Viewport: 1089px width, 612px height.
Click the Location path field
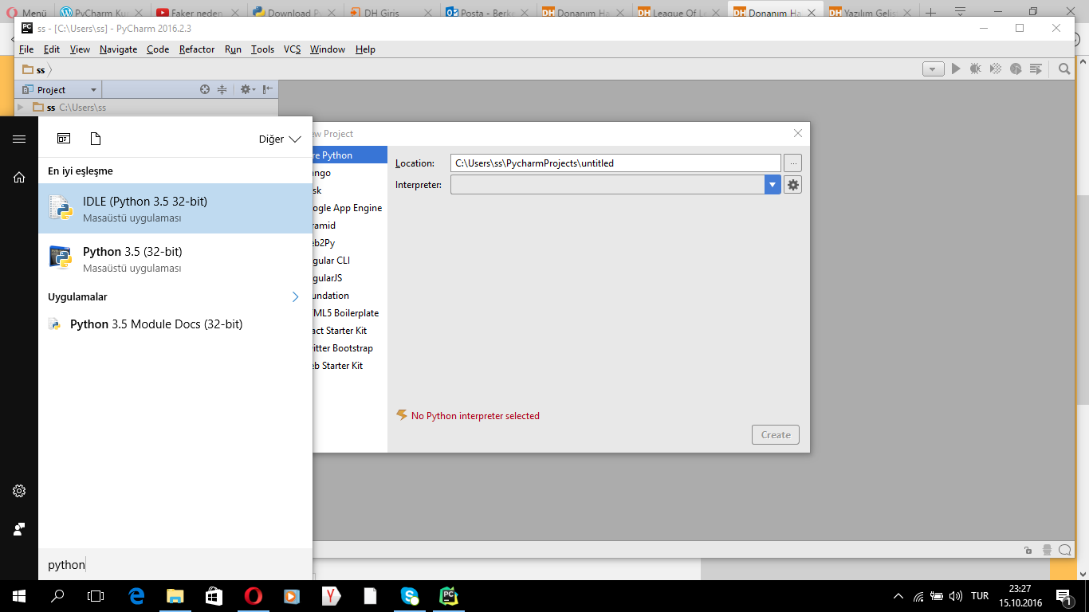tap(615, 163)
